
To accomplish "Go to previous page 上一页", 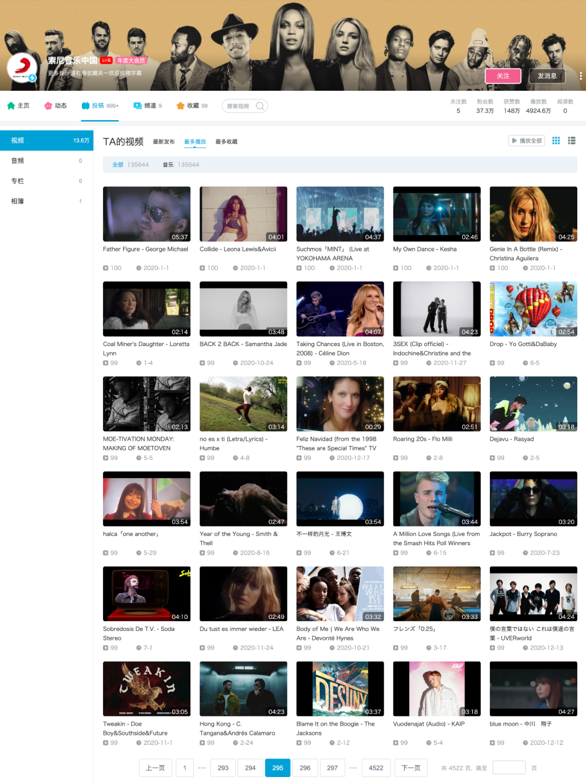I will pos(156,768).
